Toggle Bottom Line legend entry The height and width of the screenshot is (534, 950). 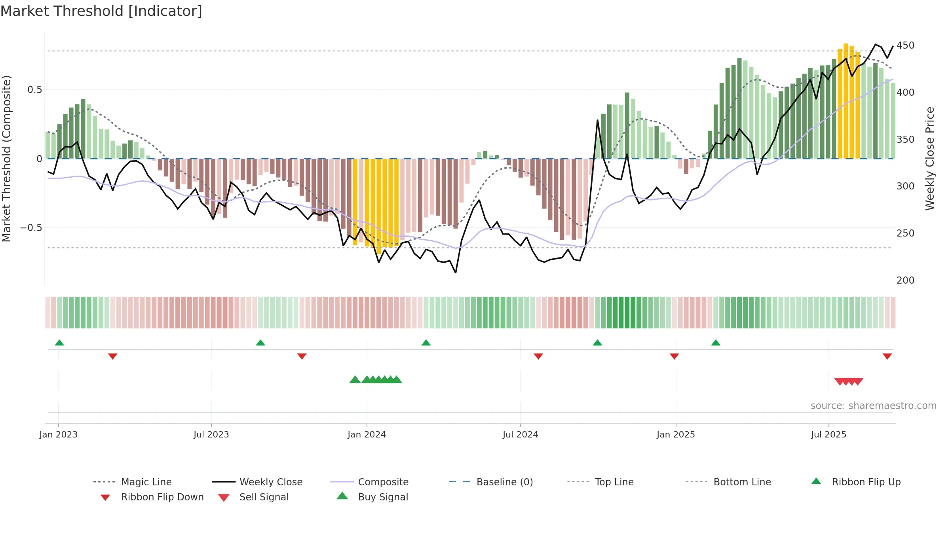(728, 482)
